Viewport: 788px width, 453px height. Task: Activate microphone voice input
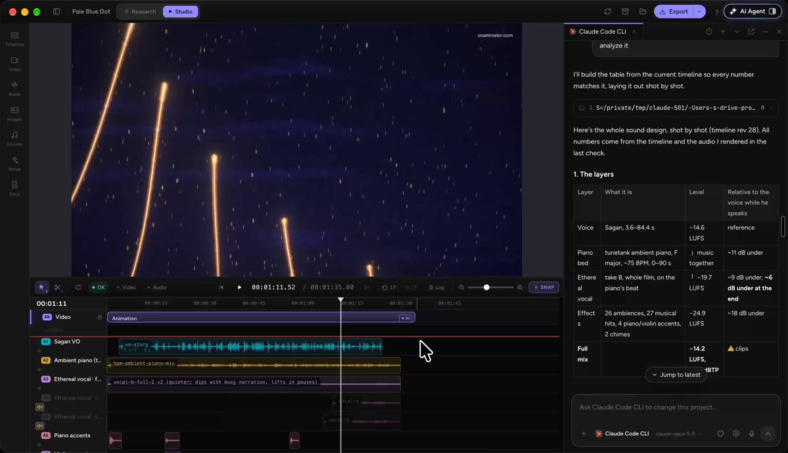click(x=751, y=433)
